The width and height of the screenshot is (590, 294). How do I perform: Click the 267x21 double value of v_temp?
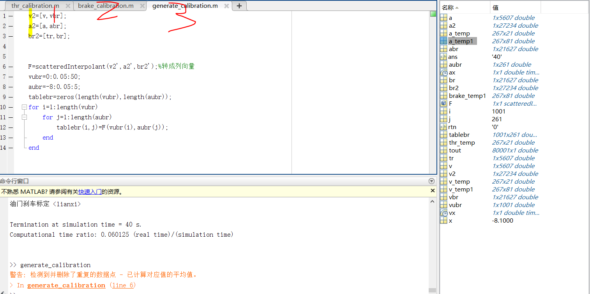[513, 181]
